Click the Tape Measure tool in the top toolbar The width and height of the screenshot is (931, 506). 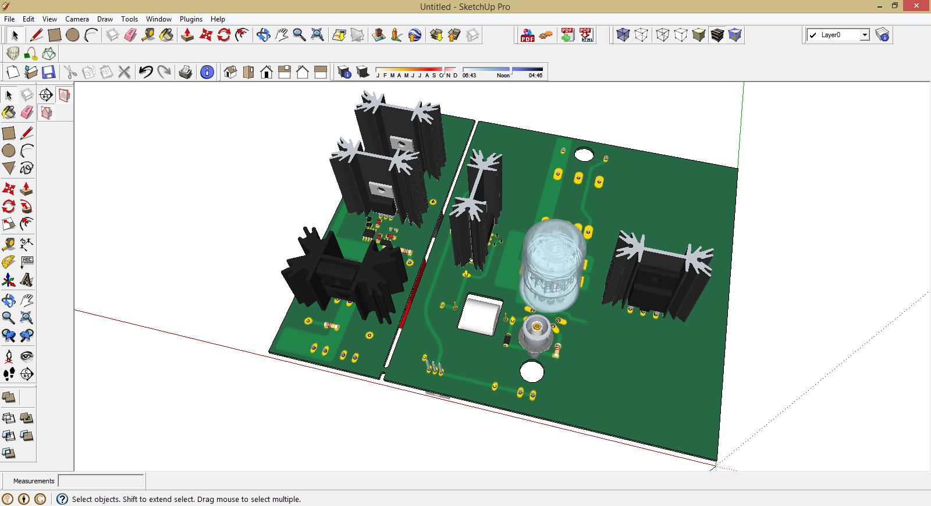pos(148,35)
